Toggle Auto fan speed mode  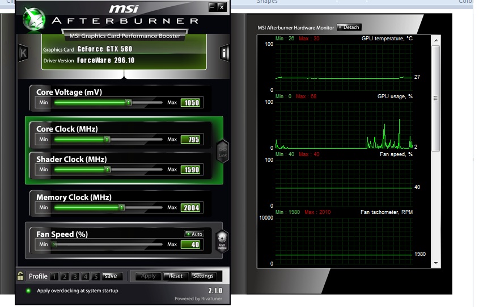pos(194,234)
